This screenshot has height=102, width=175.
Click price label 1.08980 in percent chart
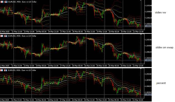pos(148,80)
